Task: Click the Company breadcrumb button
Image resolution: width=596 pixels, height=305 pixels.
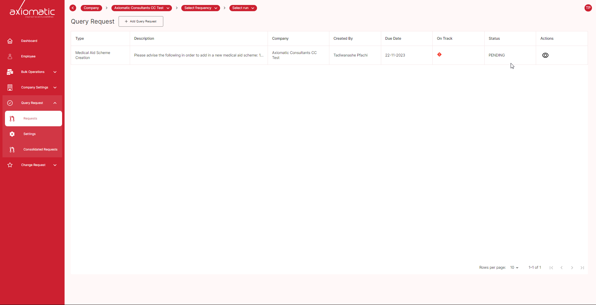Action: (x=91, y=8)
